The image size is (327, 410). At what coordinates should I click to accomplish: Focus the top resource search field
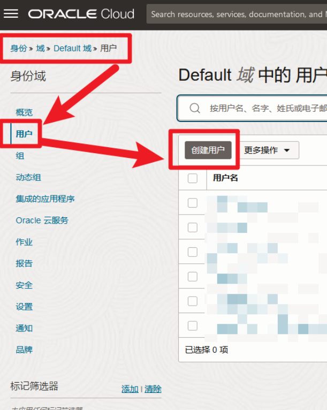click(237, 14)
